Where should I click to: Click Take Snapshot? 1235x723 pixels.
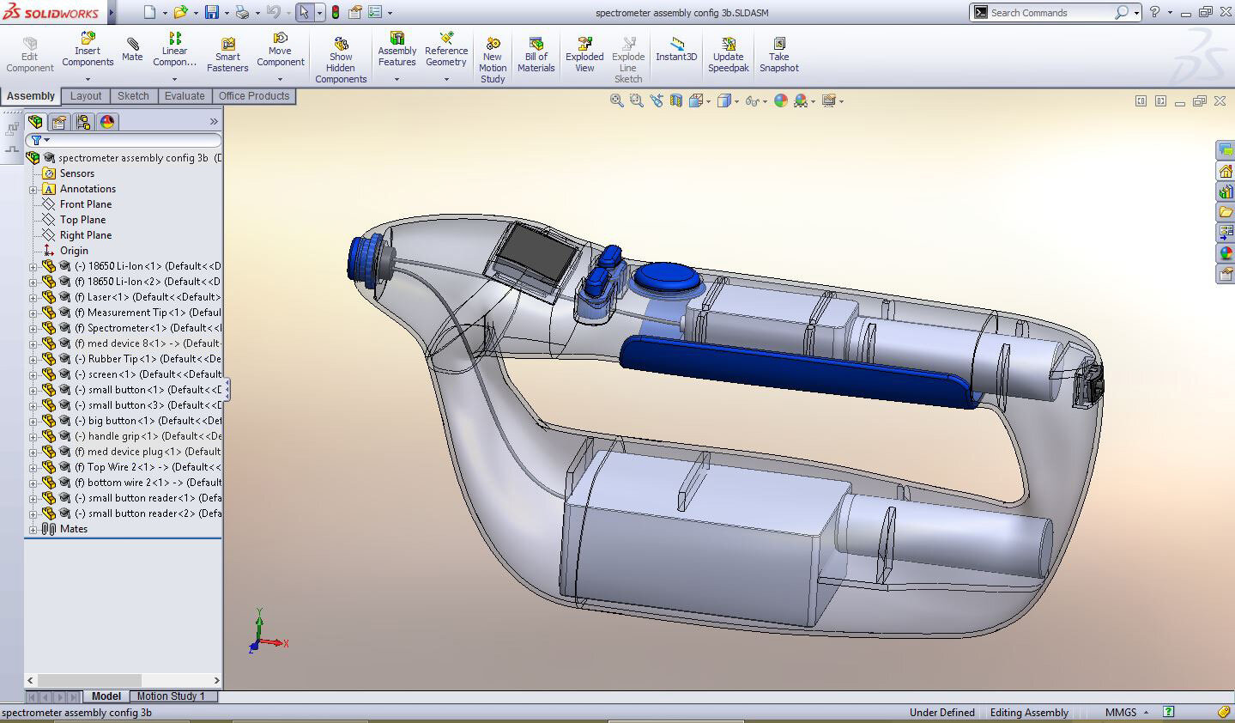(778, 55)
